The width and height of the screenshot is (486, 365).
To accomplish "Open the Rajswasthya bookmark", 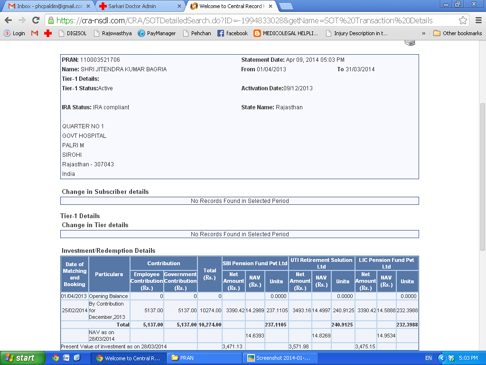I will [113, 33].
